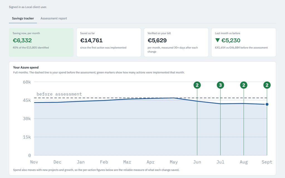Click the Jul month label
Screen dimensions: 285x178
[x=220, y=162]
